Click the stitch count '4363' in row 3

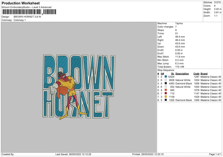click(x=171, y=83)
